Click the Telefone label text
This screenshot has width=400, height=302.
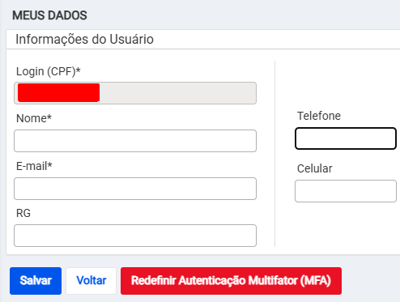(319, 116)
